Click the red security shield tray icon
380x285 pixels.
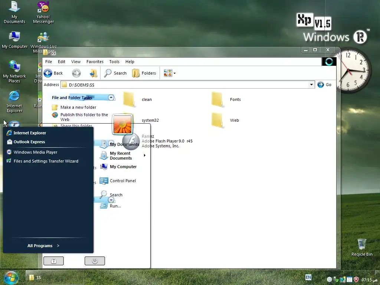(356, 280)
